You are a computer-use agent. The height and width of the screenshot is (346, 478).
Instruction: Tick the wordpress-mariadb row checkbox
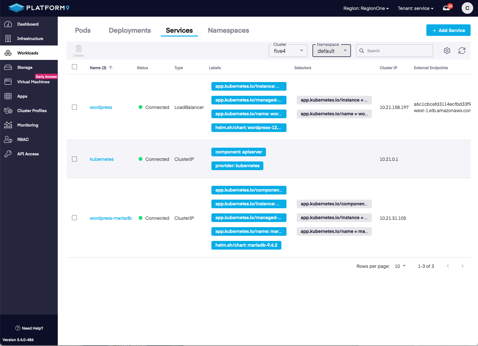[x=74, y=218]
